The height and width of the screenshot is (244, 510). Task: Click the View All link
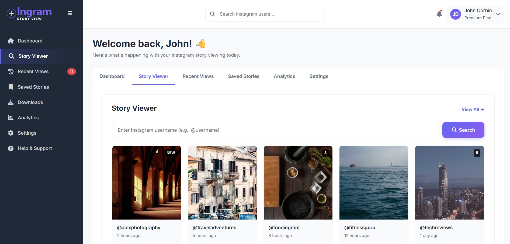[x=473, y=109]
